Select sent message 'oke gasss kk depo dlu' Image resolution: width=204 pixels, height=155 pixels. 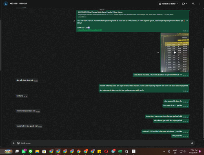pyautogui.click(x=176, y=101)
